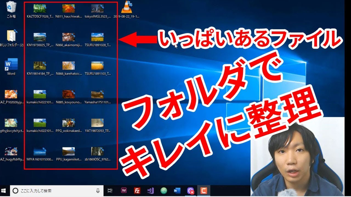
Task: Select image file MIYA1601015300...
Action: click(x=40, y=154)
